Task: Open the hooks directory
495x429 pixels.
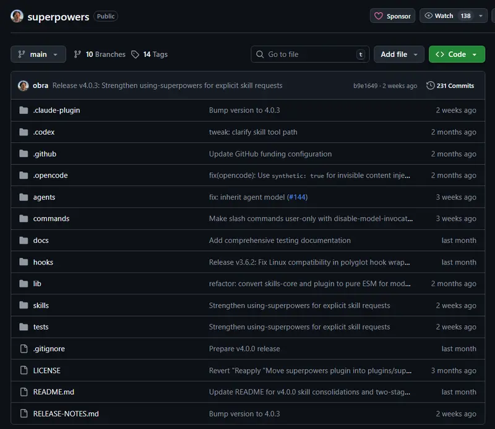Action: tap(43, 262)
